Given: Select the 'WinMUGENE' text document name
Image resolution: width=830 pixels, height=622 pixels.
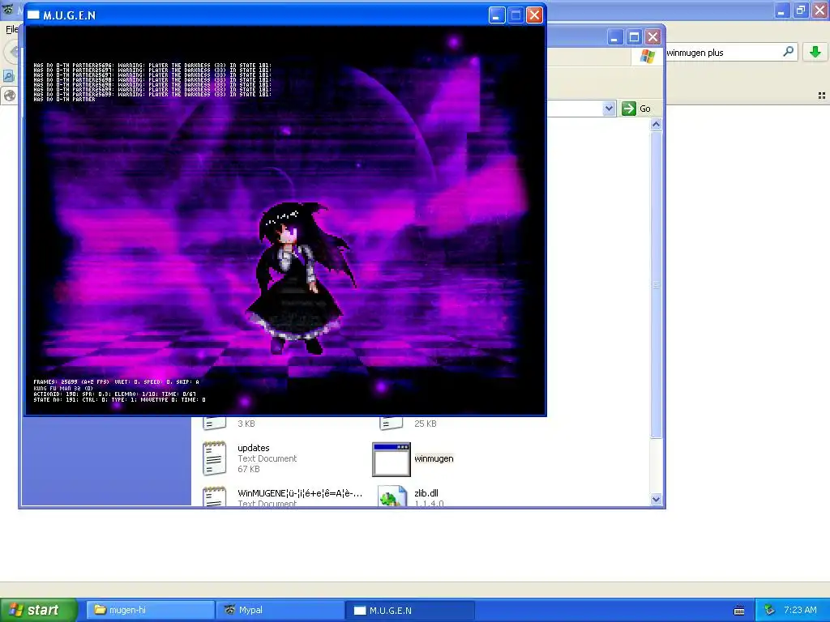Looking at the screenshot, I should pyautogui.click(x=300, y=493).
